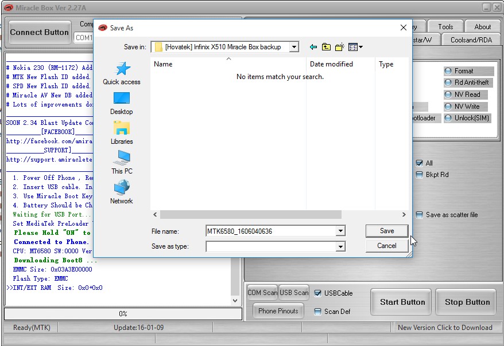Open Libraries in the places bar
The width and height of the screenshot is (504, 346).
pos(122,133)
